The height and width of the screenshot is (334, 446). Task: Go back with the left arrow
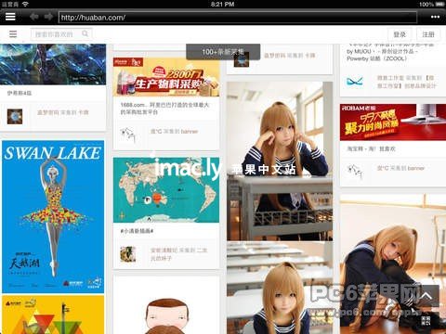click(34, 17)
